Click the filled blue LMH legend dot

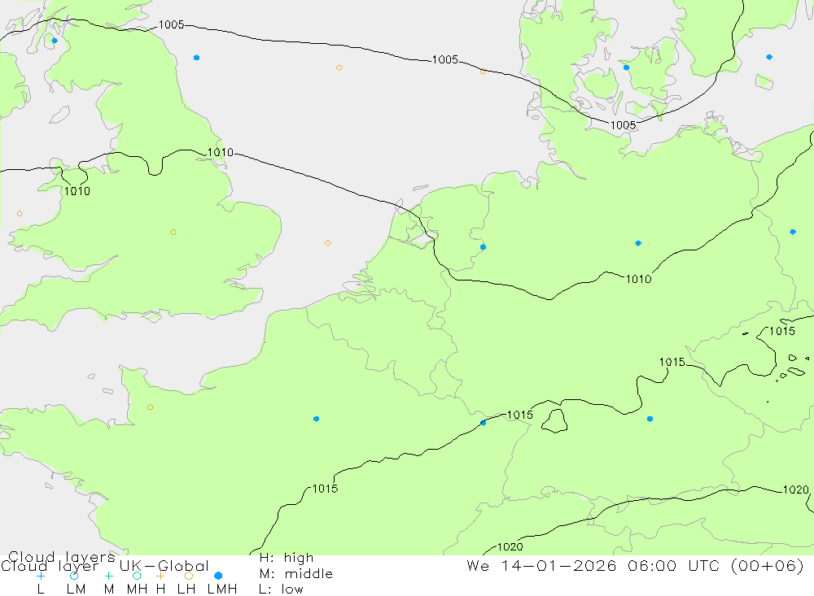click(x=218, y=576)
